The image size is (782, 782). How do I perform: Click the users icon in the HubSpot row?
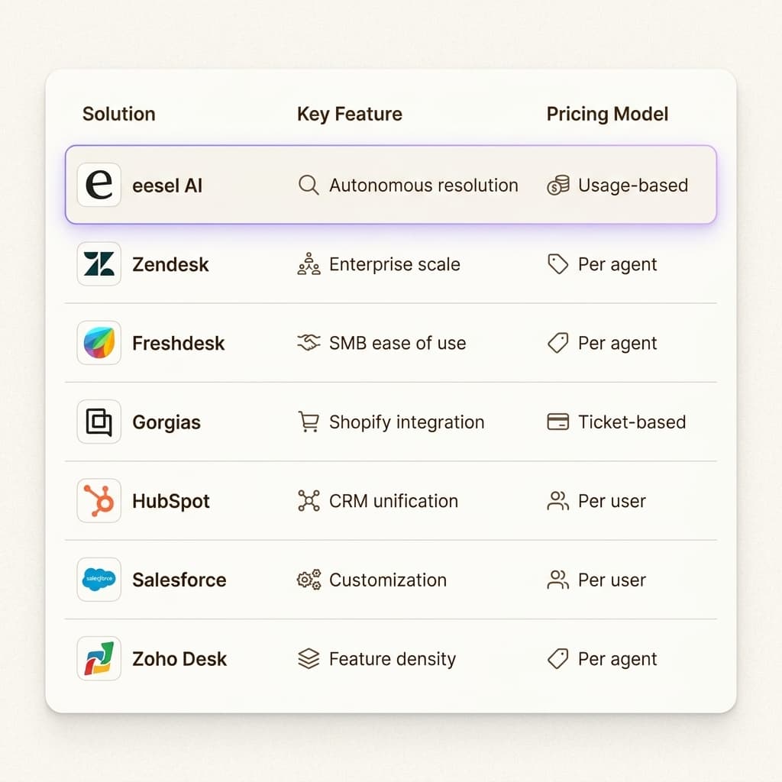click(558, 501)
